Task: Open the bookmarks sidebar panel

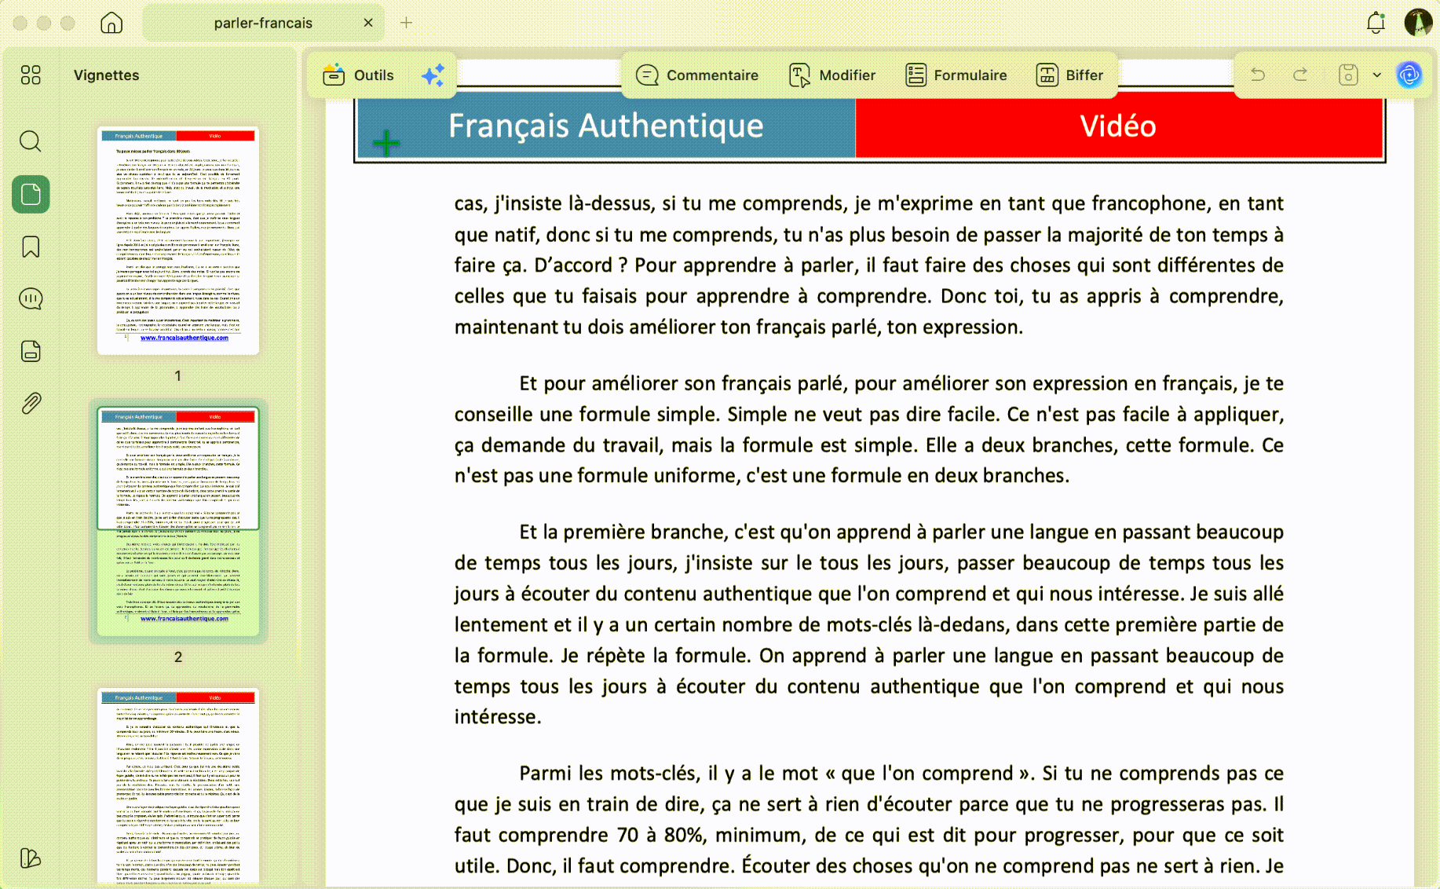Action: click(31, 247)
